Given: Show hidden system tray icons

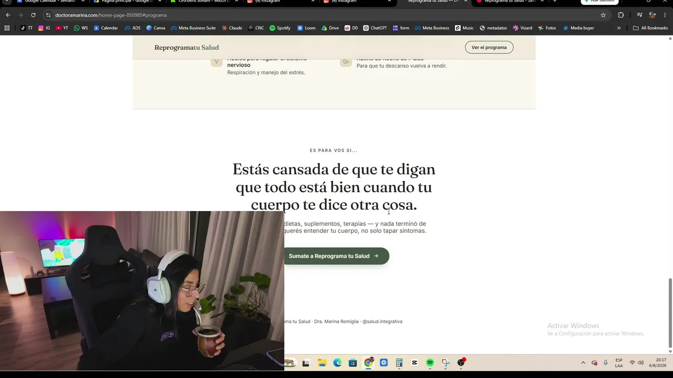Looking at the screenshot, I should [583, 363].
